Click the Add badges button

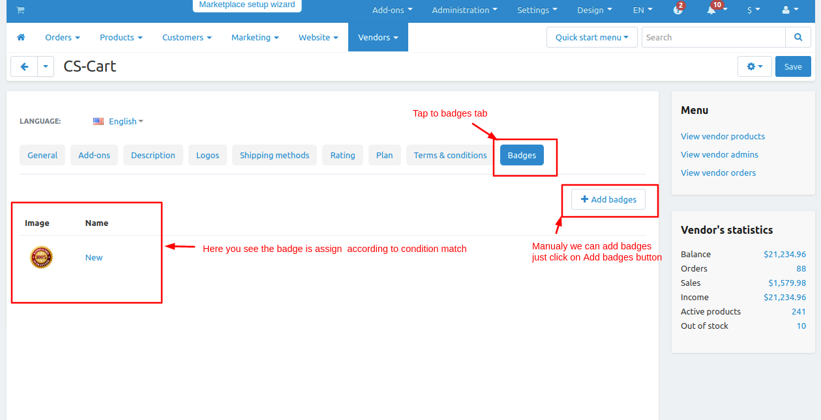[608, 199]
